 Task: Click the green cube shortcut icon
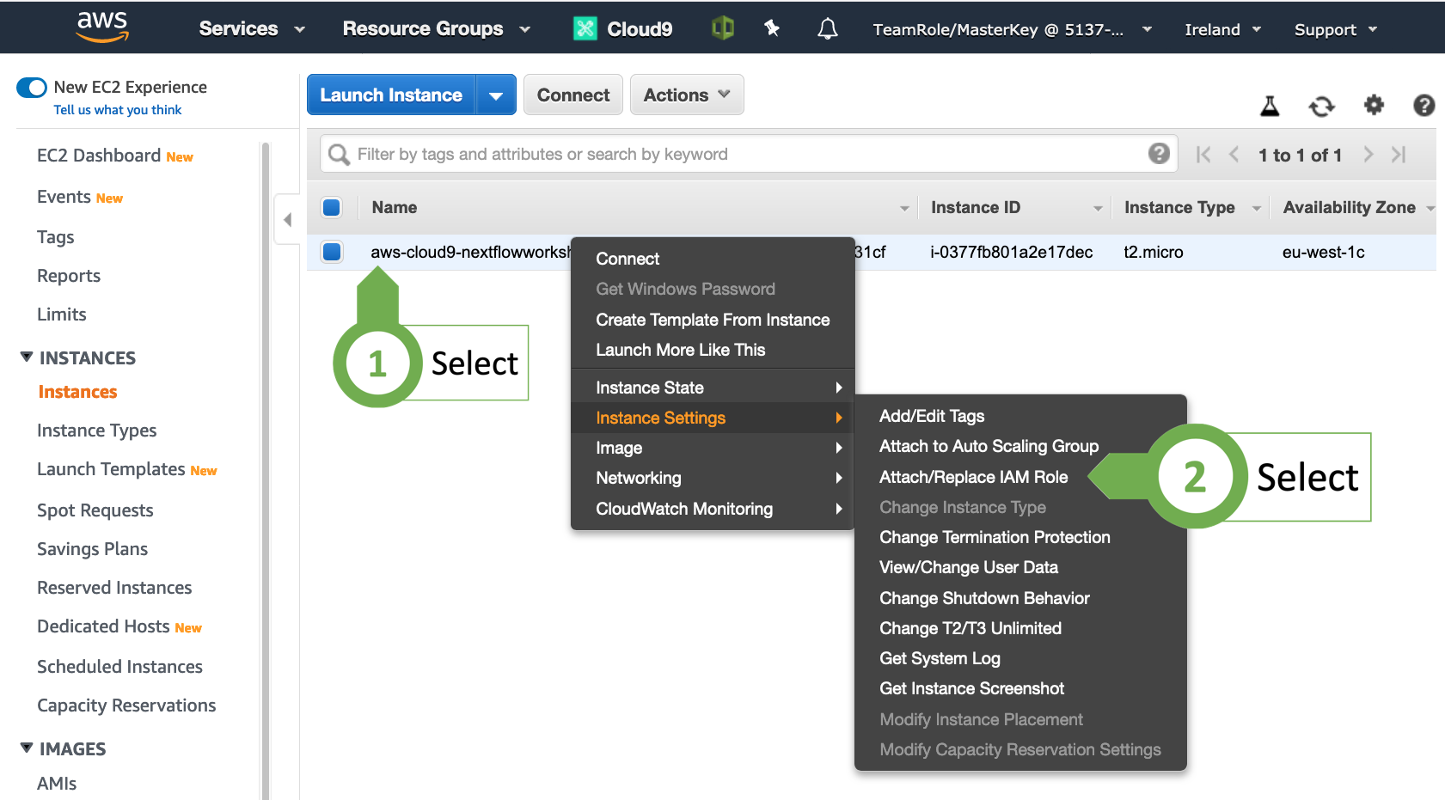[x=723, y=28]
